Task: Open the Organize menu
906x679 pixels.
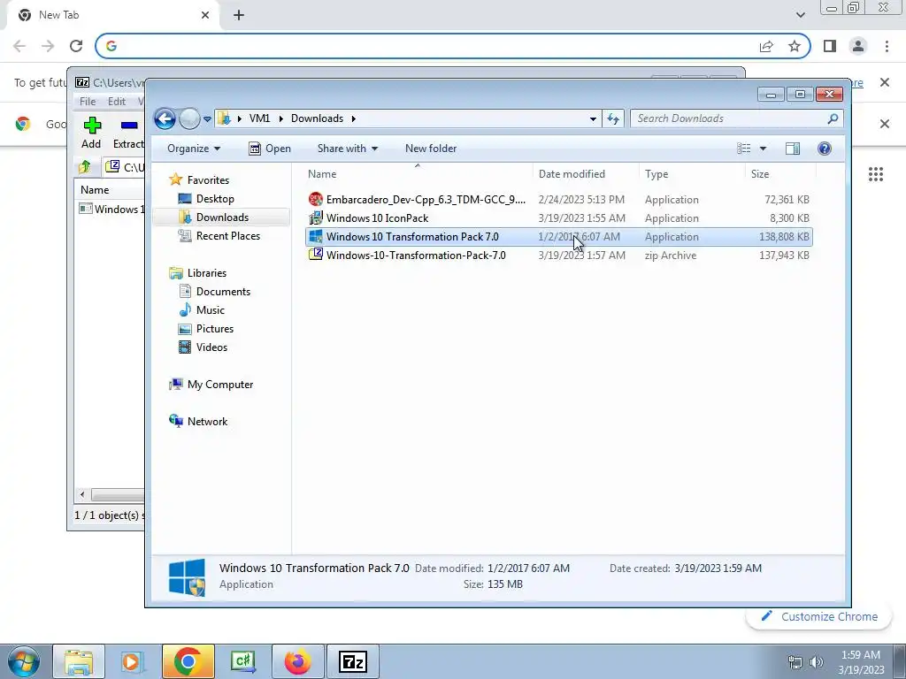Action: pyautogui.click(x=194, y=149)
